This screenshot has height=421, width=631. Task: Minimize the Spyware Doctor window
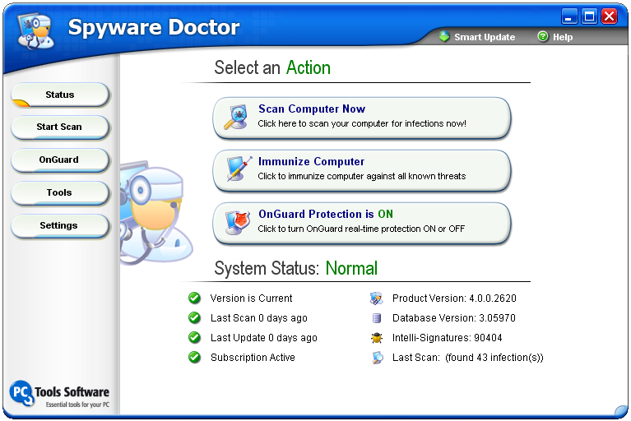[x=569, y=17]
